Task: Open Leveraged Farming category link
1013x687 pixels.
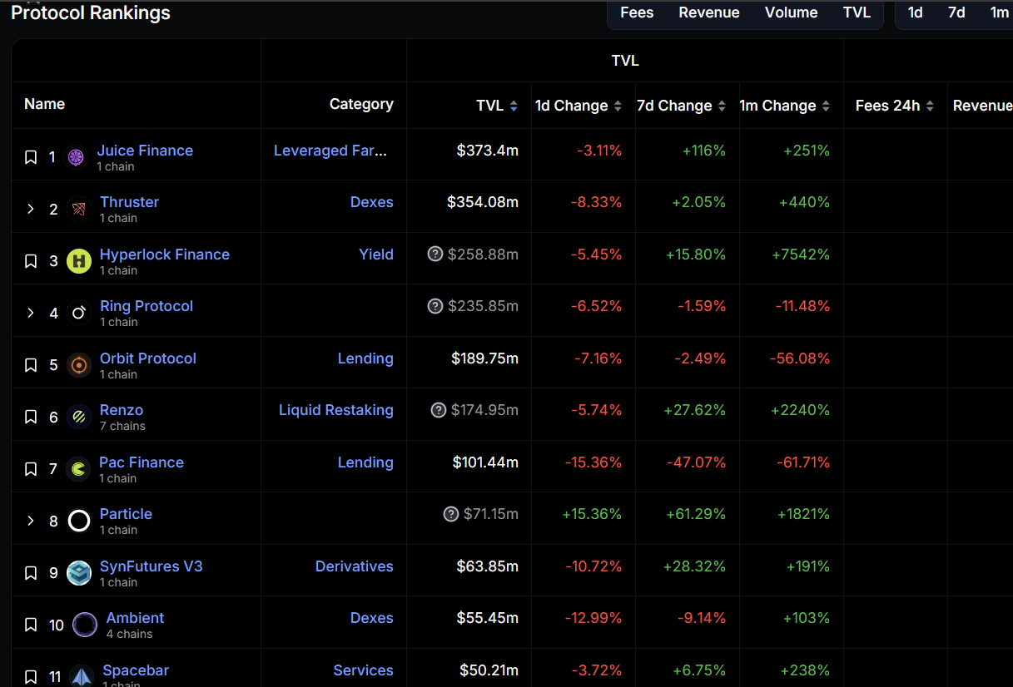Action: point(330,151)
